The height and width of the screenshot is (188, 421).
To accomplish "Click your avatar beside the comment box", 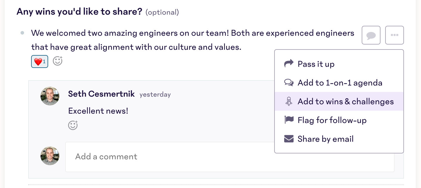I will [50, 156].
